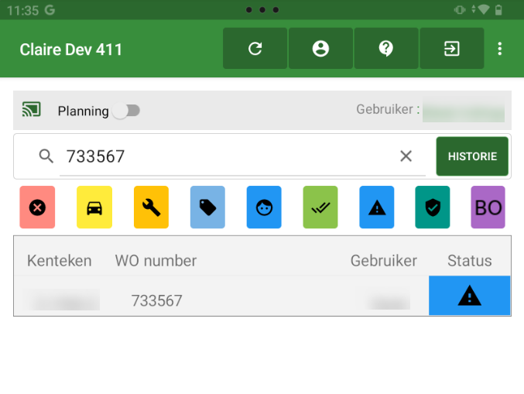The height and width of the screenshot is (394, 524).
Task: Open the user account profile icon
Action: pyautogui.click(x=320, y=49)
